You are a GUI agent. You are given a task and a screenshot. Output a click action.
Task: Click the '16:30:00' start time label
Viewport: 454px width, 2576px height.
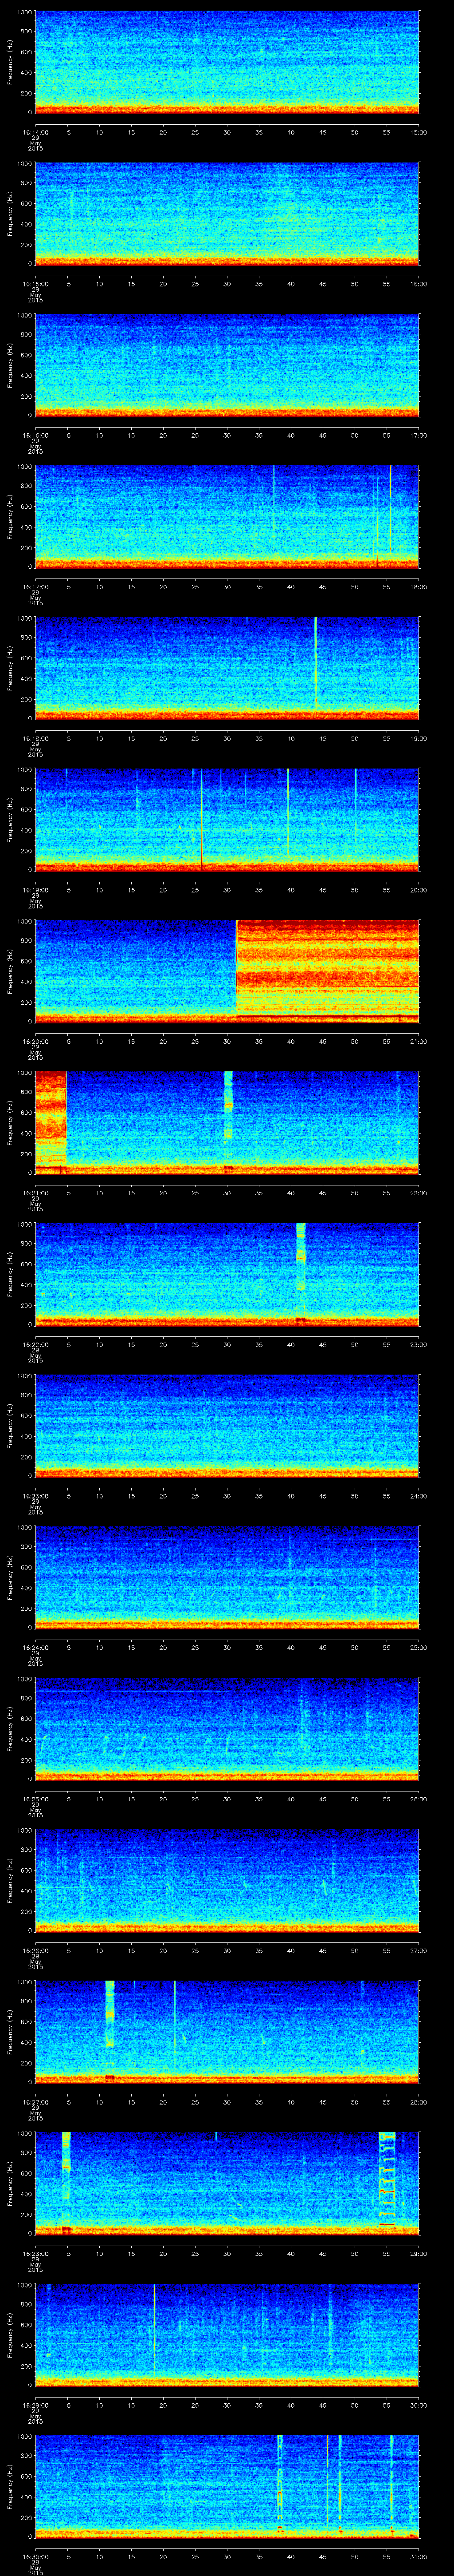35,2556
